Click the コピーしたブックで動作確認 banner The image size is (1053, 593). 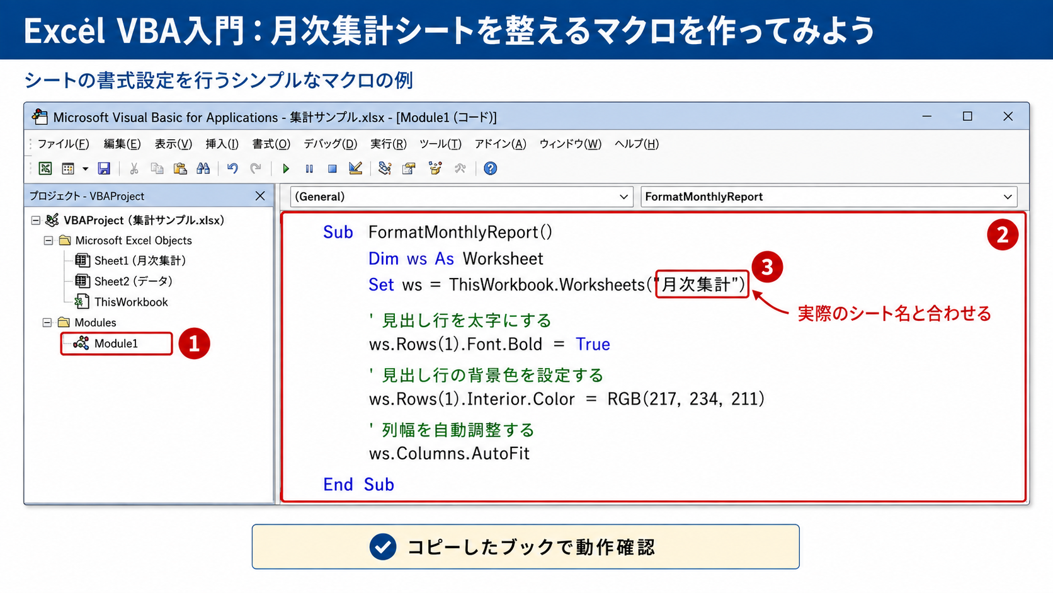coord(526,547)
